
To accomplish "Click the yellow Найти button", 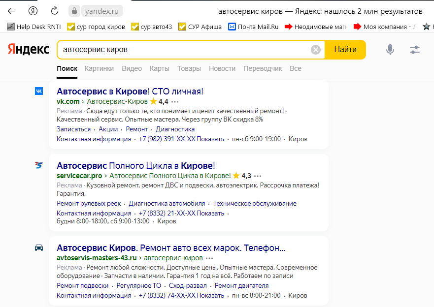I will click(x=345, y=50).
